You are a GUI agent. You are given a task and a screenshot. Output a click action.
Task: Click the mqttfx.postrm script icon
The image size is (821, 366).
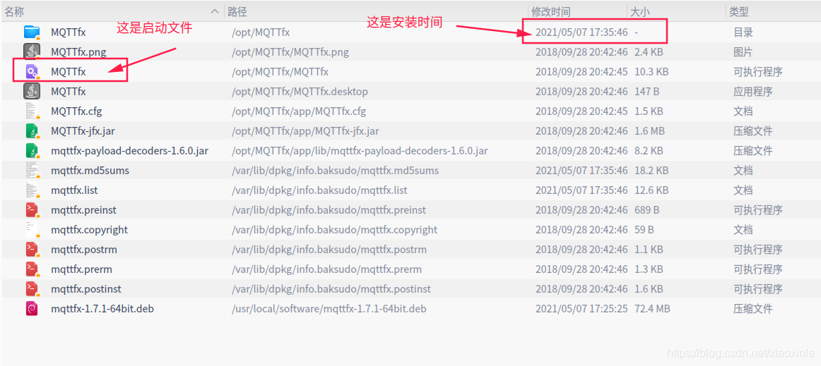point(32,250)
